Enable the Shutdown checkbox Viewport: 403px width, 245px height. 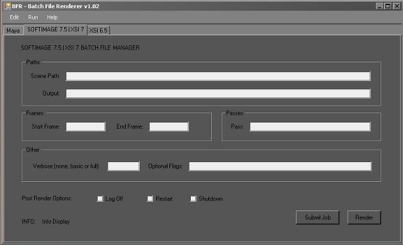(193, 199)
